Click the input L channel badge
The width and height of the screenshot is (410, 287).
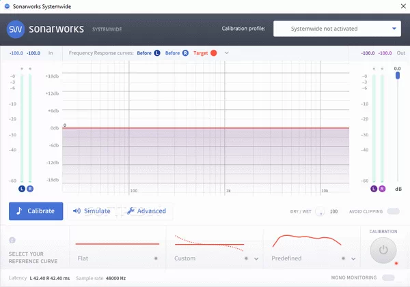click(x=22, y=189)
